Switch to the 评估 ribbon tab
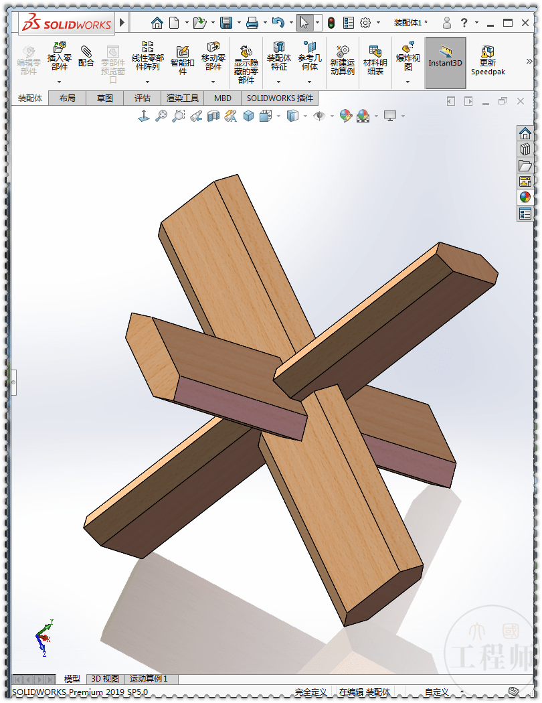 143,98
